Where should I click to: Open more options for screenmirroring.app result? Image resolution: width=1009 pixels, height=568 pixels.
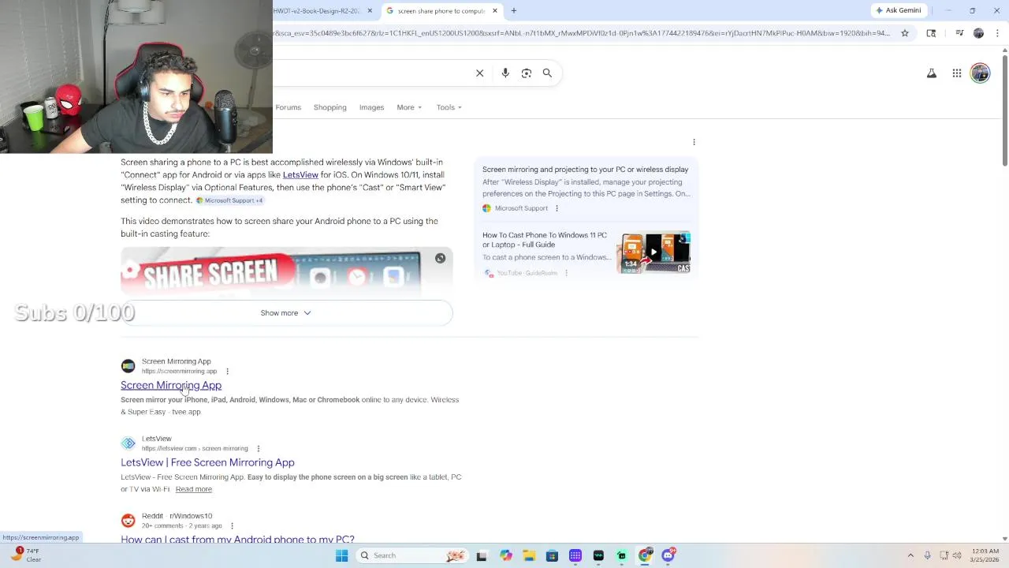(x=227, y=372)
